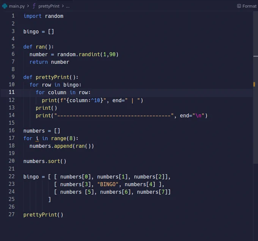Click 'def ran():' definition
Viewport: 258px width, 241px height.
click(x=38, y=47)
